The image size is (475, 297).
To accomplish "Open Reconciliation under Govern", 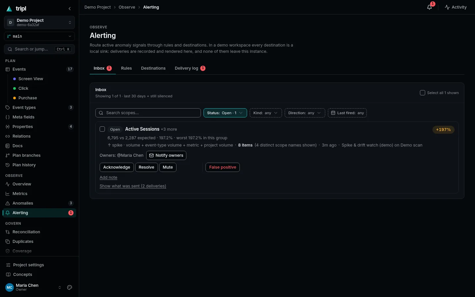I will 39,232.
